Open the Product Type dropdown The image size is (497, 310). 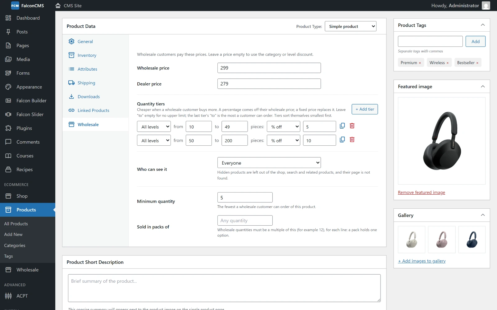pyautogui.click(x=350, y=26)
